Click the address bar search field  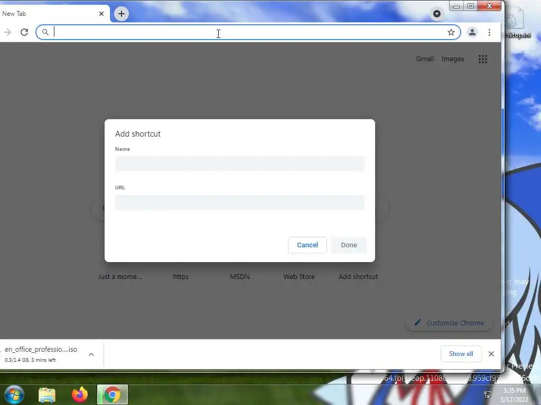248,32
